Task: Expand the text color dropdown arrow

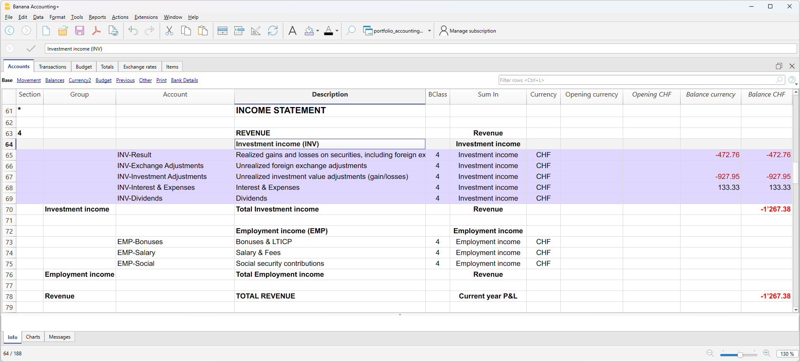Action: (337, 31)
